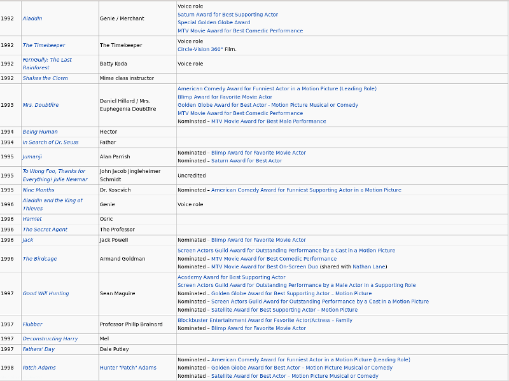Screen dimensions: 509x381
Task: Click the Fathers' Day film link
Action: pyautogui.click(x=38, y=349)
